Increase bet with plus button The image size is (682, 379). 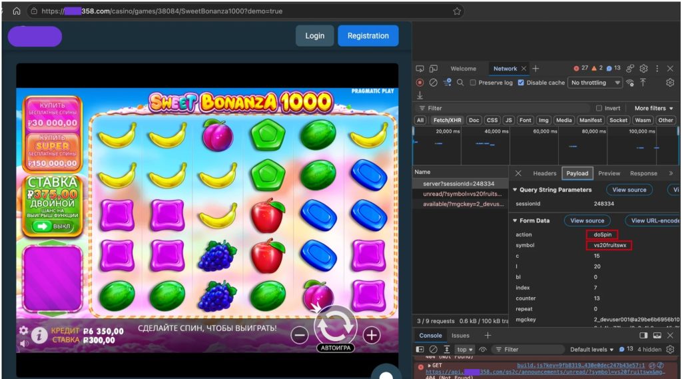372,335
